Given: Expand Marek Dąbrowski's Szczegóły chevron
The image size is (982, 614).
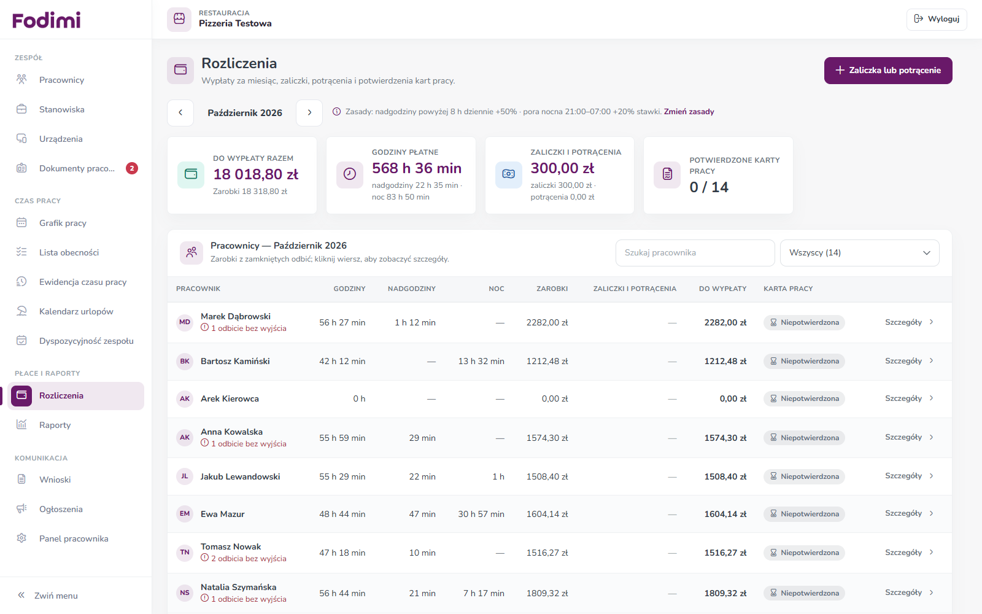Looking at the screenshot, I should pyautogui.click(x=932, y=322).
